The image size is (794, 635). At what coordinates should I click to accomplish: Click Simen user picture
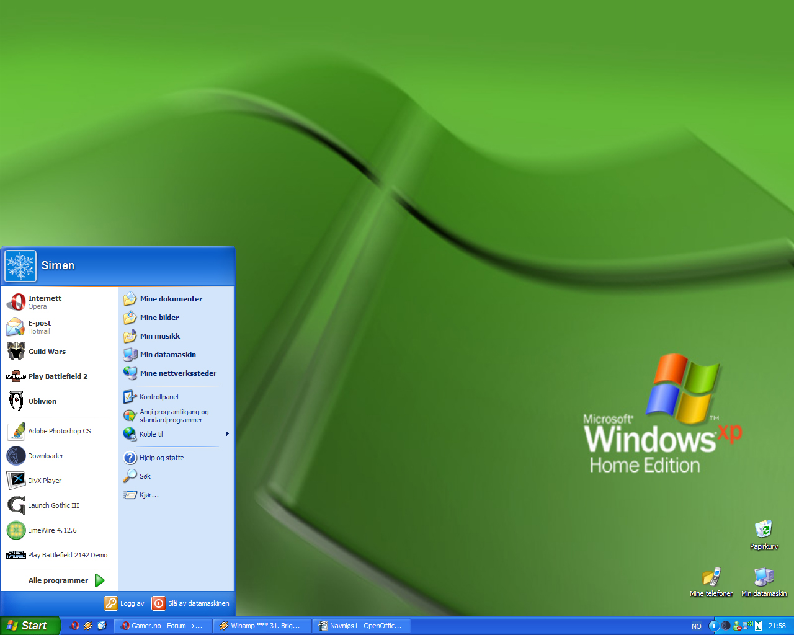point(20,266)
